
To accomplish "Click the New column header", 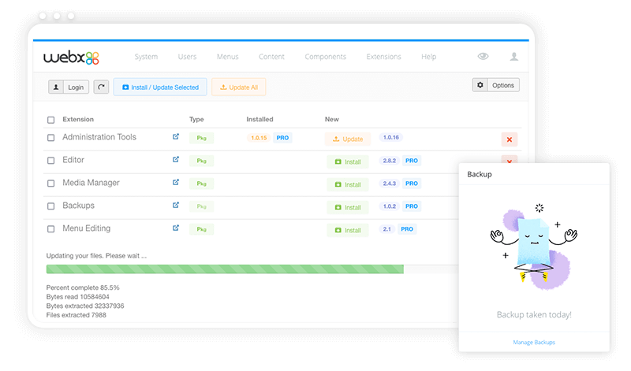I will [x=331, y=120].
